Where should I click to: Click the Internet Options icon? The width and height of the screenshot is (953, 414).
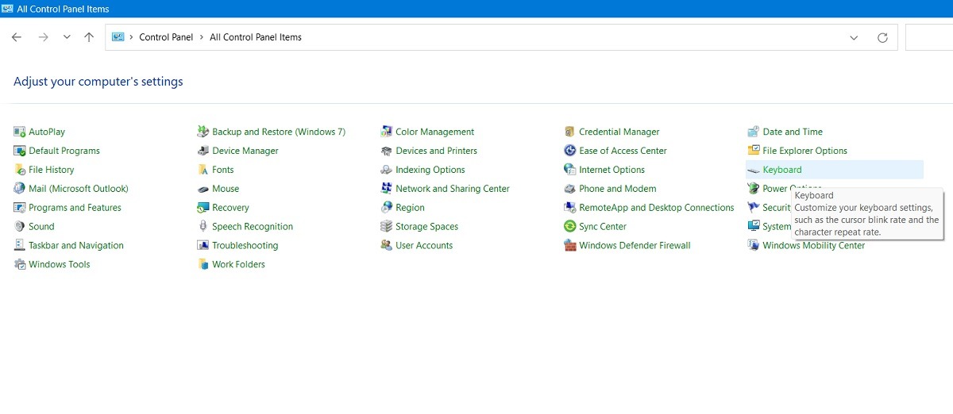tap(570, 170)
